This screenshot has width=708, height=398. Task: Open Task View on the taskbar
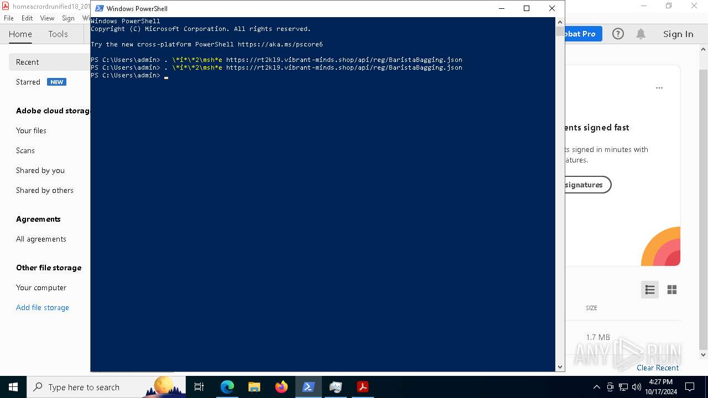click(199, 387)
